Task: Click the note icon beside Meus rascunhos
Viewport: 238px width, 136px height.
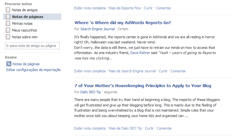Action: click(8, 30)
